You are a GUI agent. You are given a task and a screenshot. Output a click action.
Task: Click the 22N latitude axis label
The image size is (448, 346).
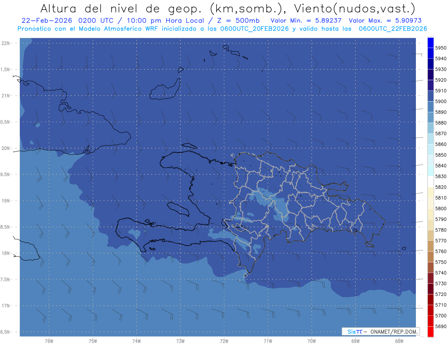(6, 43)
